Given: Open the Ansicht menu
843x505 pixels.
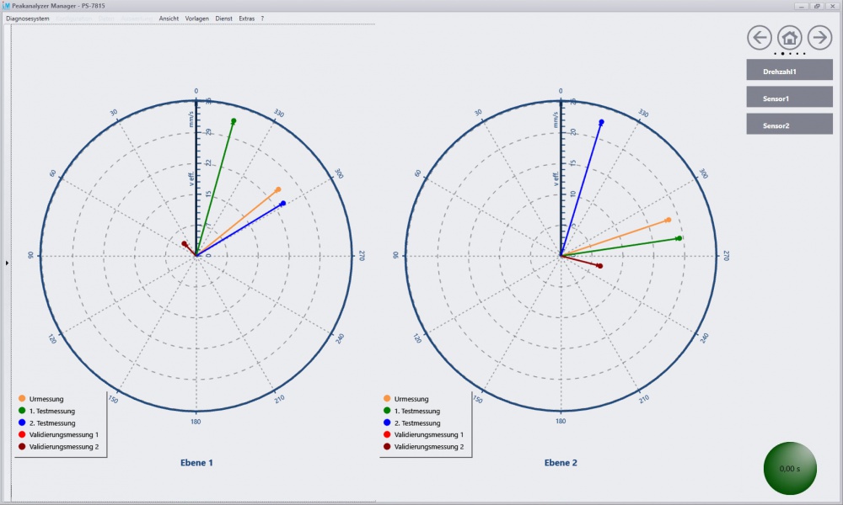Looking at the screenshot, I should click(x=169, y=18).
